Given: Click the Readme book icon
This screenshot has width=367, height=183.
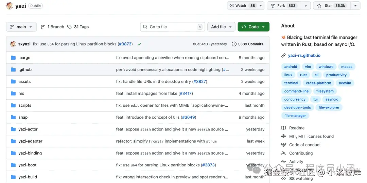Looking at the screenshot, I should (283, 128).
